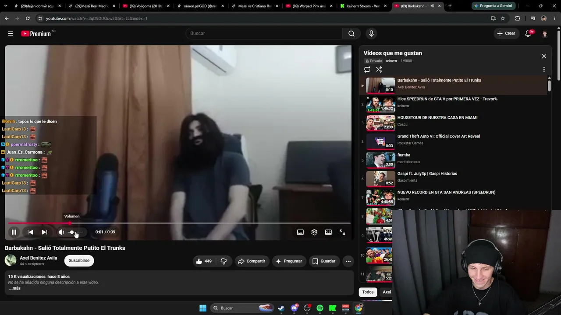Image resolution: width=561 pixels, height=315 pixels.
Task: Toggle playlist loop
Action: 367,70
